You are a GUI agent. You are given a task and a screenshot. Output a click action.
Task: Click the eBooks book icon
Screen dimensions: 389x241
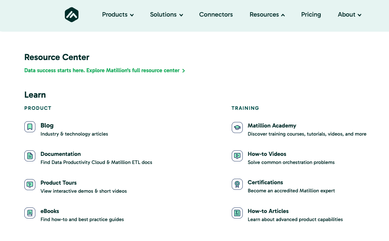30,213
